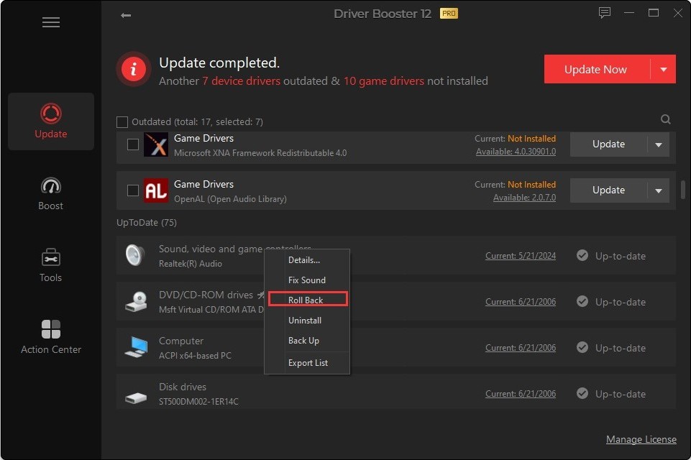Open the hamburger menu
The height and width of the screenshot is (460, 691).
(x=50, y=22)
